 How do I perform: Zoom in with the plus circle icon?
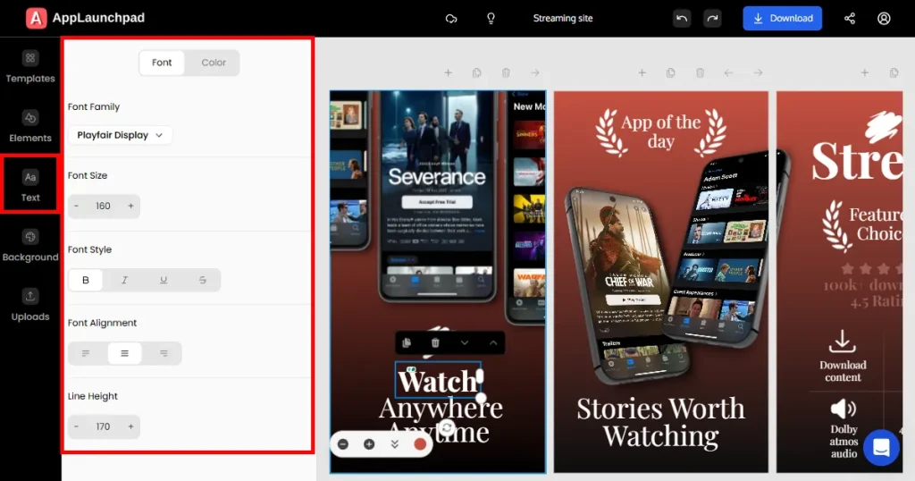(x=369, y=444)
